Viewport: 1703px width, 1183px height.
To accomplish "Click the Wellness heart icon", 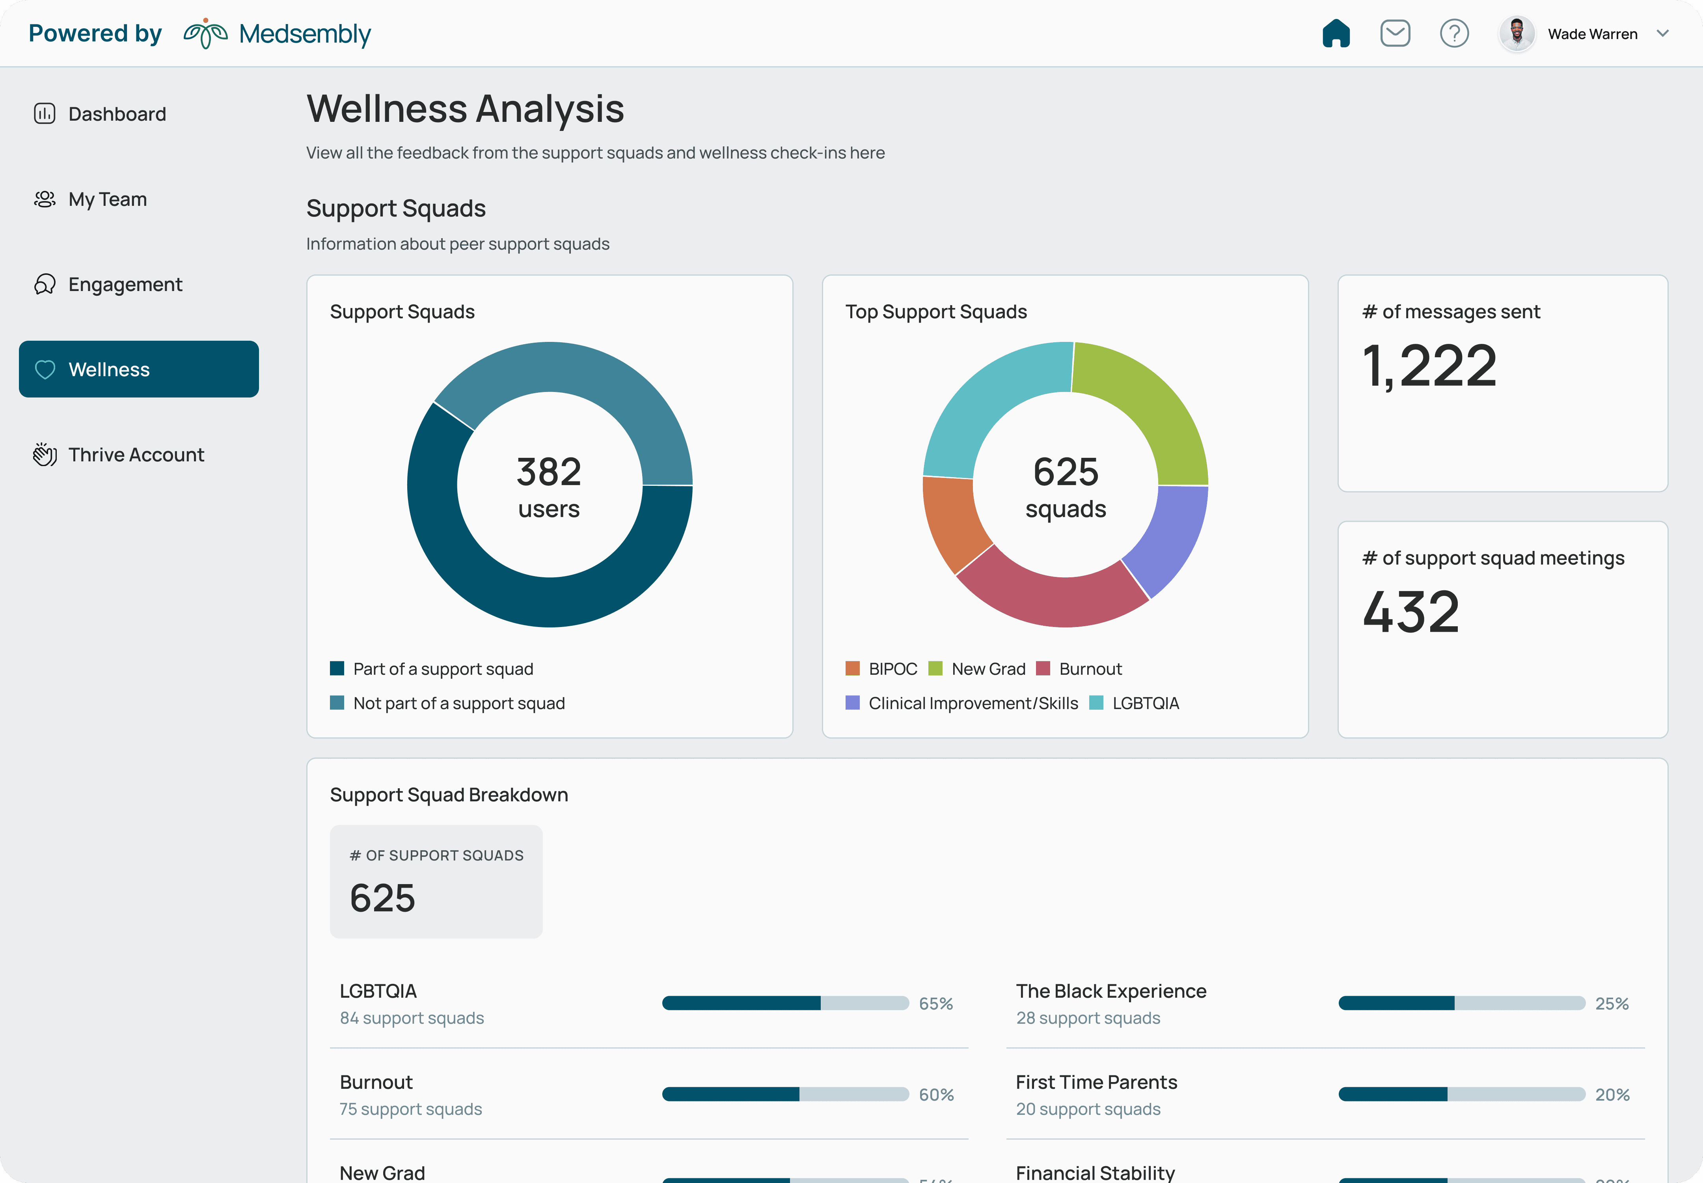I will coord(45,369).
